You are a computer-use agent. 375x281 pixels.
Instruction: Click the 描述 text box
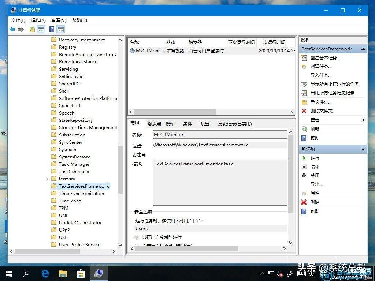click(x=220, y=183)
